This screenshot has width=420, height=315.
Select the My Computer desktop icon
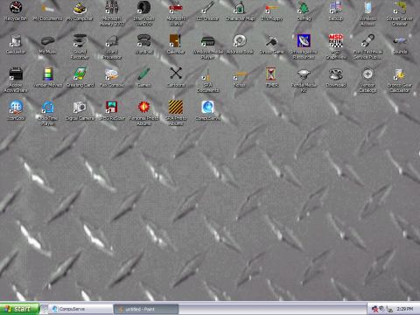[80, 8]
